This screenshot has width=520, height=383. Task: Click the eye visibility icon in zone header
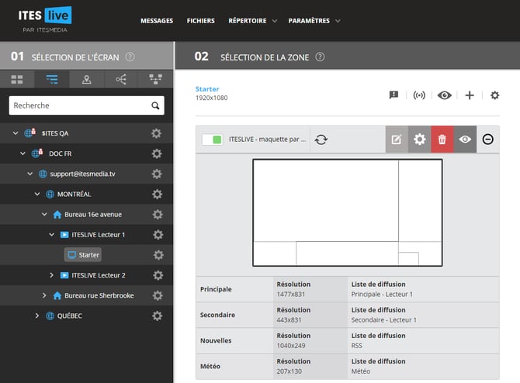tap(444, 95)
